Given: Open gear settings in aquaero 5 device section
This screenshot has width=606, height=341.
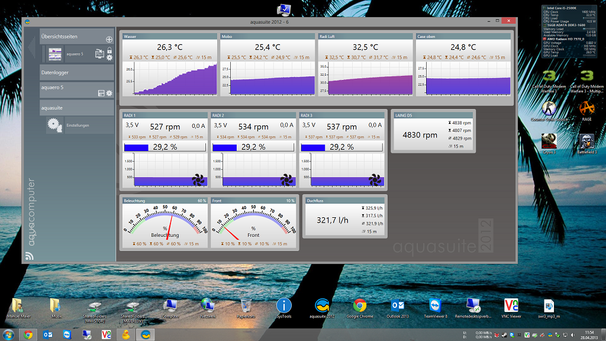Looking at the screenshot, I should (109, 94).
